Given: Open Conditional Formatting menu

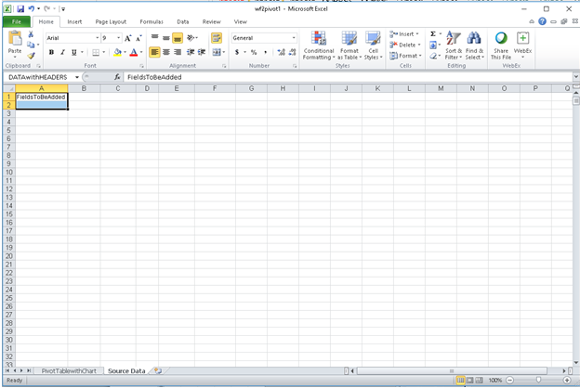Looking at the screenshot, I should pos(319,45).
